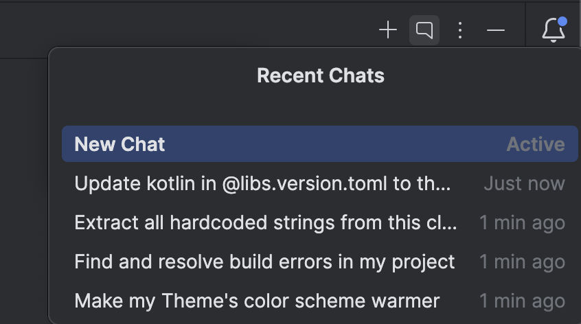This screenshot has height=324, width=581.
Task: Open the vertical three-dot options menu
Action: coord(460,30)
